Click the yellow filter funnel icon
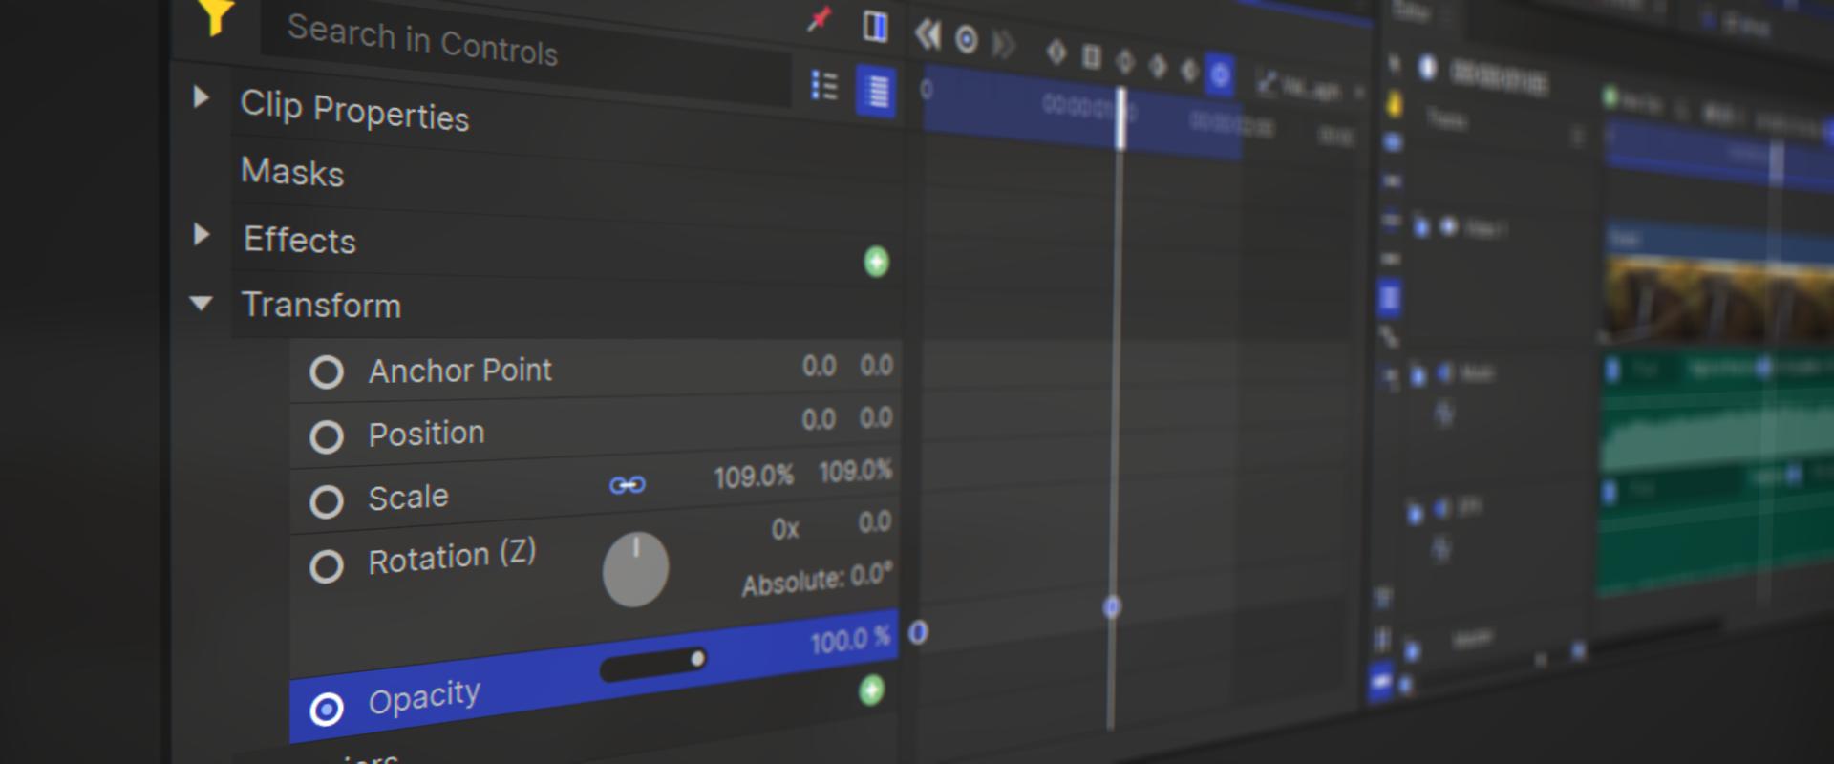The height and width of the screenshot is (764, 1834). tap(216, 15)
